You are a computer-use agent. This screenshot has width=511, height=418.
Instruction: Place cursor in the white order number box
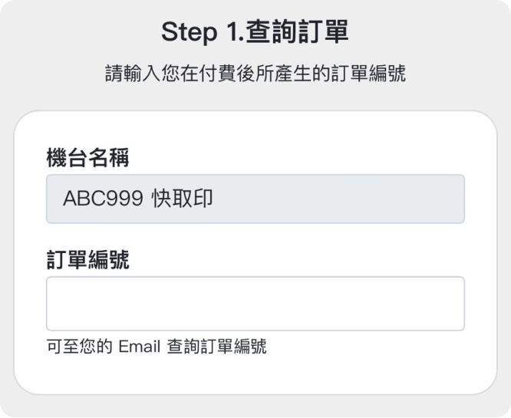(x=255, y=304)
